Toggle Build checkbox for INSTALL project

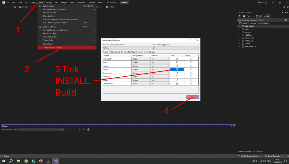[x=177, y=69]
